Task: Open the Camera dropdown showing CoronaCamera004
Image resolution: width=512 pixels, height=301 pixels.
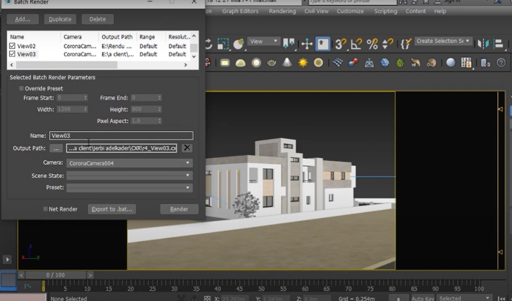Action: [130, 163]
